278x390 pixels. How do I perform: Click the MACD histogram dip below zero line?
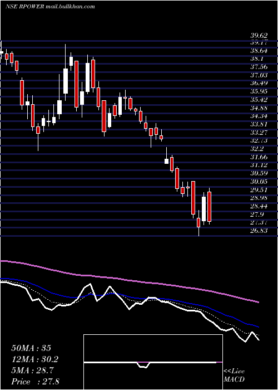(143, 365)
